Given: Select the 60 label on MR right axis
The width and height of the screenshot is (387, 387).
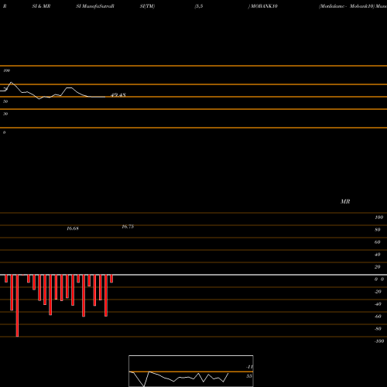Looking at the screenshot, I should [378, 242].
